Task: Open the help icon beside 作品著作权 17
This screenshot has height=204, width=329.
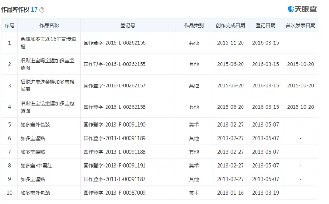Action: point(42,10)
